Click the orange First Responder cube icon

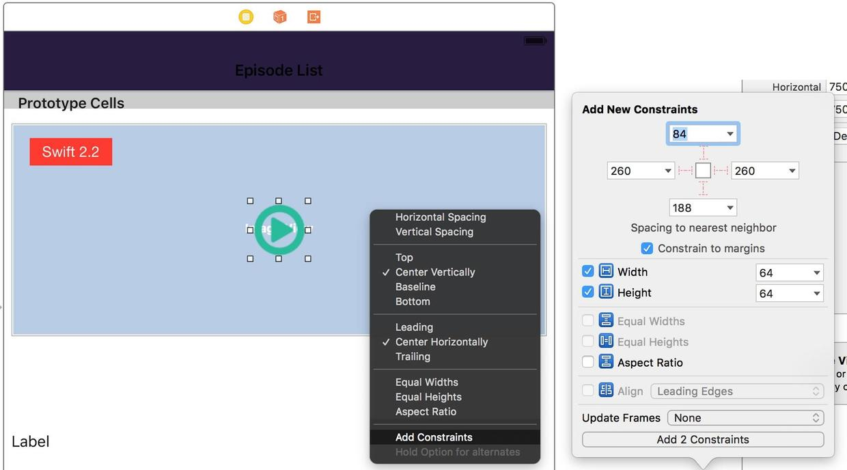click(x=280, y=17)
